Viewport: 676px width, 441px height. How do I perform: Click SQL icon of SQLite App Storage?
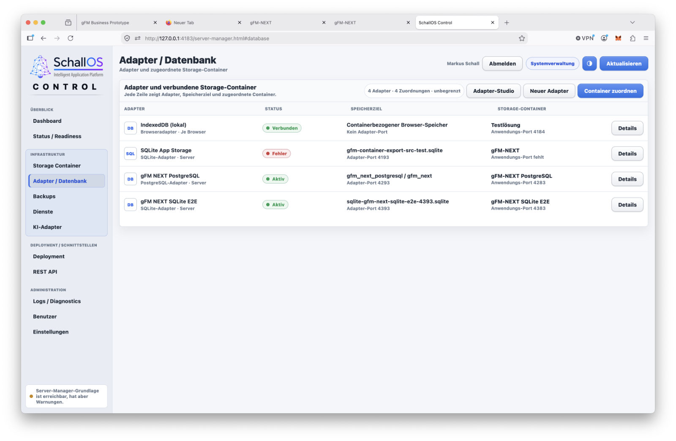coord(130,154)
